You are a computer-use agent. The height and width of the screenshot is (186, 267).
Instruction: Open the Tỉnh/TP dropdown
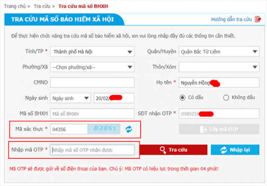pos(92,51)
